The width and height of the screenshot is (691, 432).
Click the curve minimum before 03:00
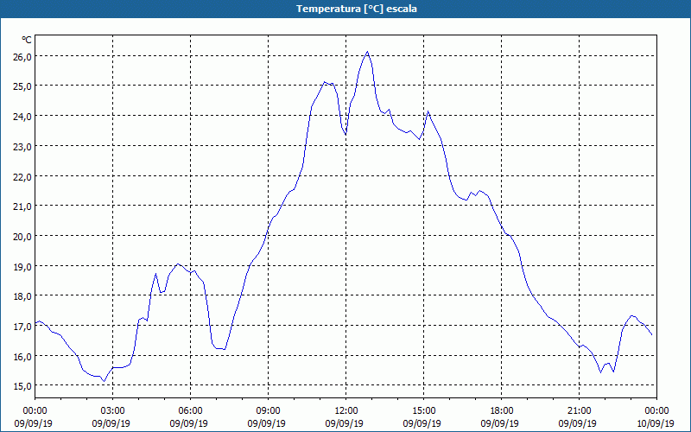tap(104, 381)
